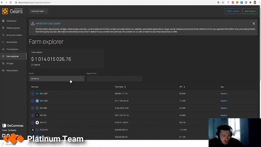261x147 pixels.
Task: Click the POLIS token icon in POLIS-RAY row
Action: point(33,130)
